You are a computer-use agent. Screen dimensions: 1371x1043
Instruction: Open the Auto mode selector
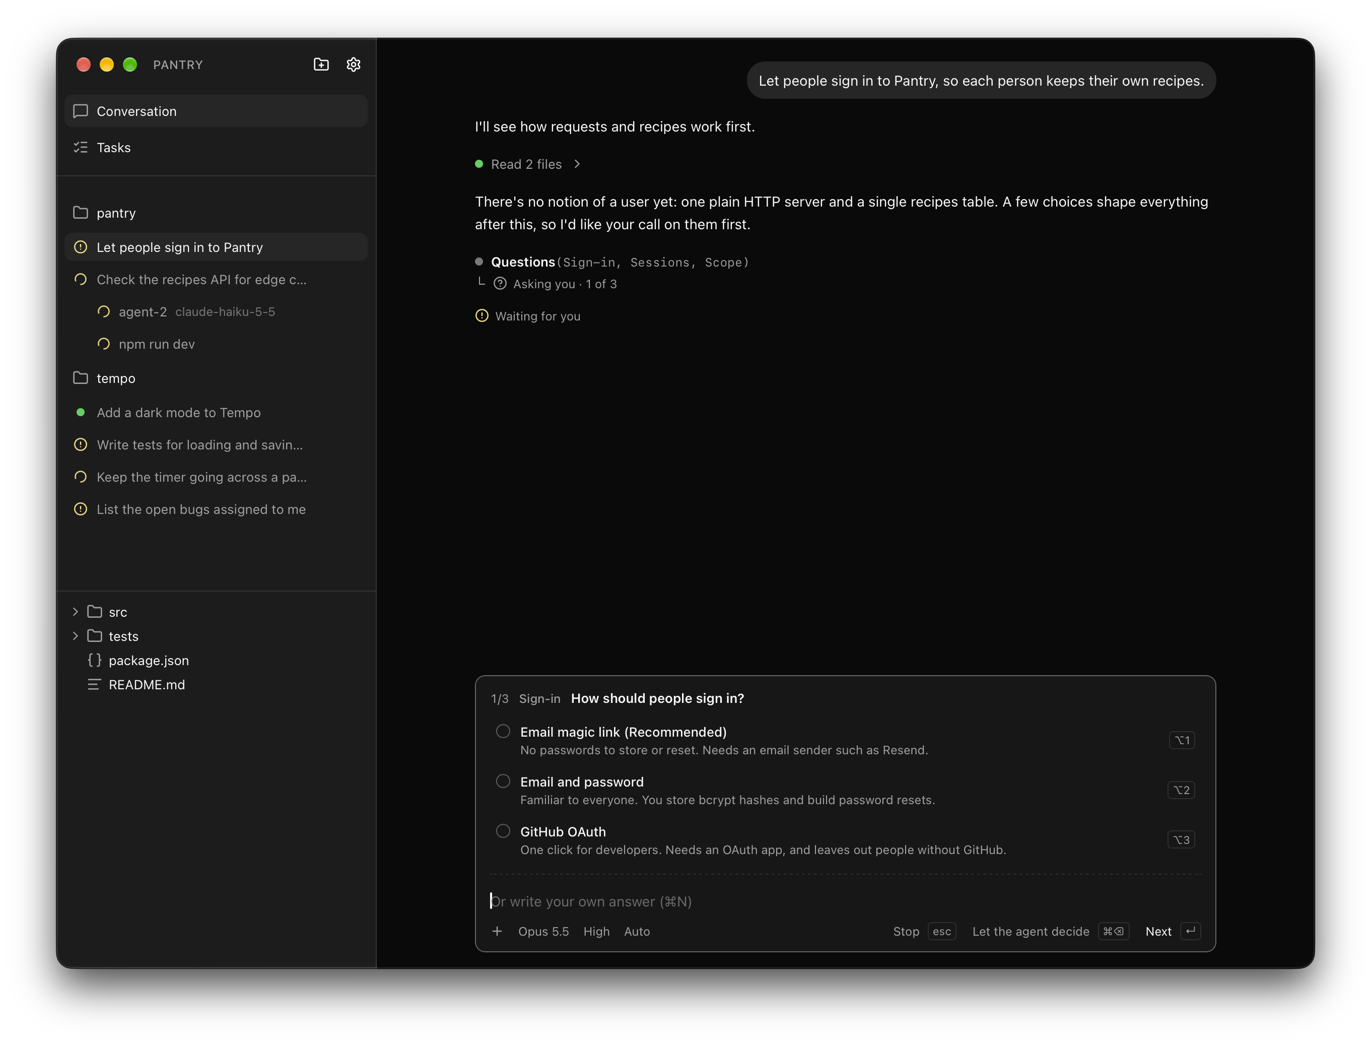point(637,931)
